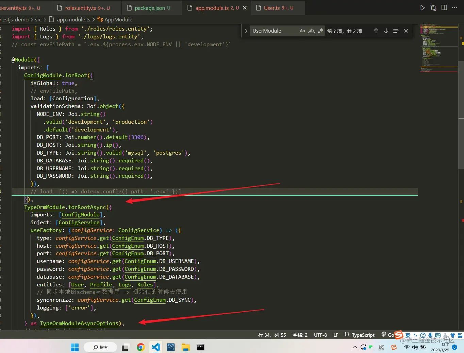
Task: Select the TypeScript language mode
Action: [x=363, y=335]
